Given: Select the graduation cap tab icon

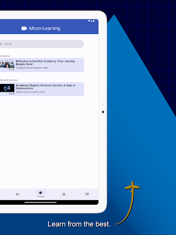Looking at the screenshot, I should [x=17, y=194].
